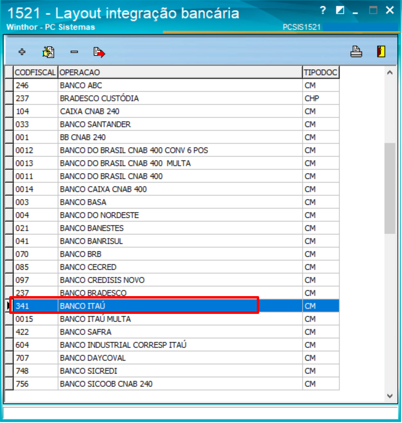Sort by TIPODOC column header
Viewport: 402px width, 423px height.
click(x=321, y=72)
